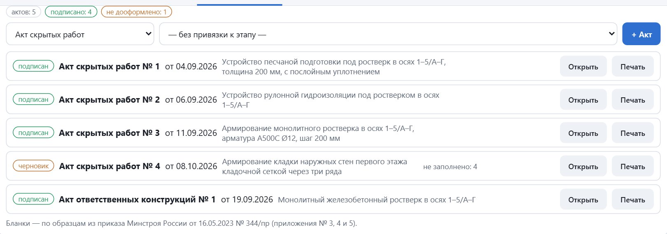Click the 'подписано: 4' green badge
This screenshot has height=234, width=667.
[x=71, y=12]
